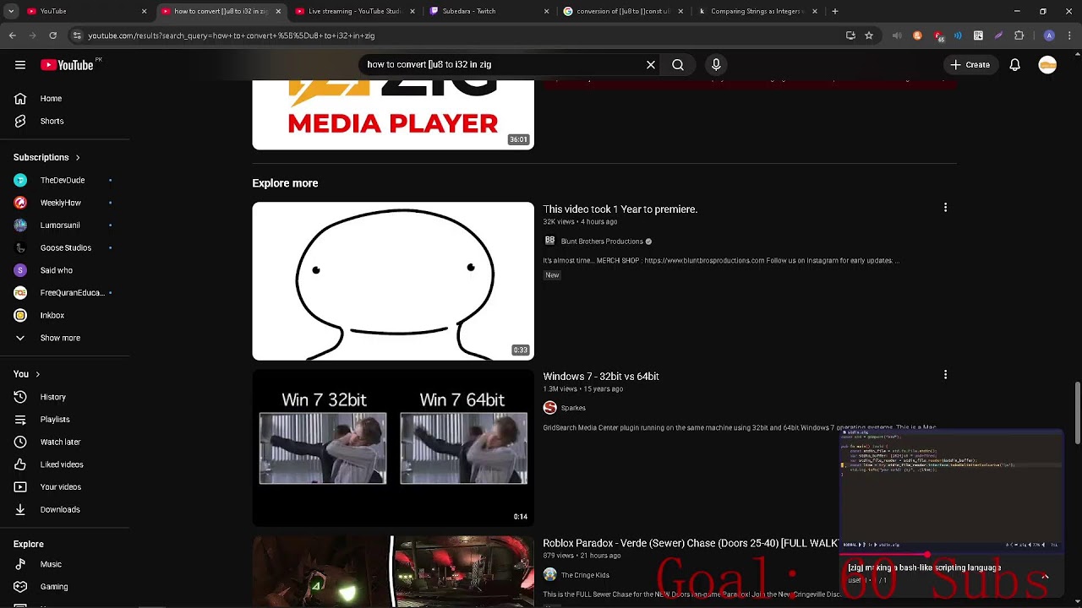Go back with the browser back arrow
The image size is (1082, 608).
(x=12, y=35)
